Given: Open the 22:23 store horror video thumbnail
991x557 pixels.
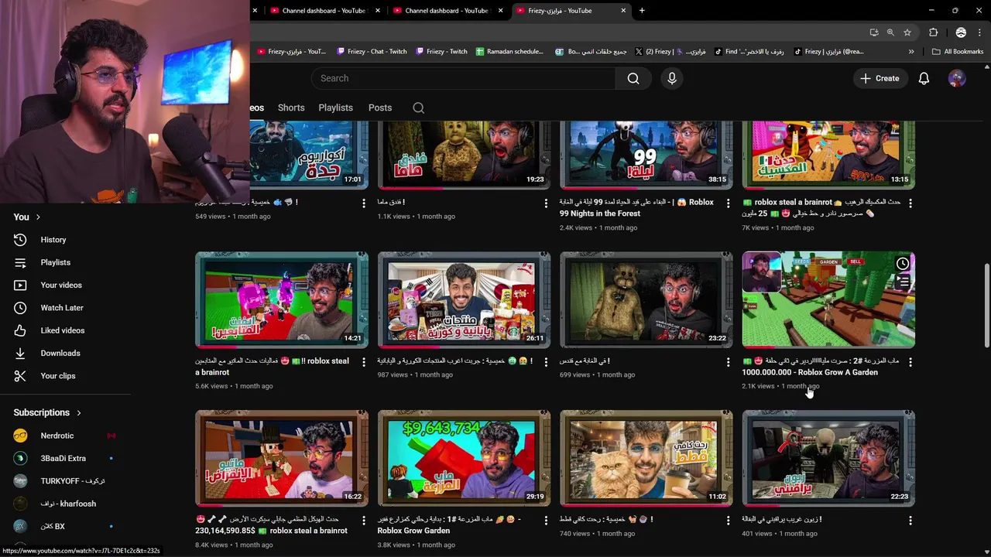Looking at the screenshot, I should [x=828, y=458].
